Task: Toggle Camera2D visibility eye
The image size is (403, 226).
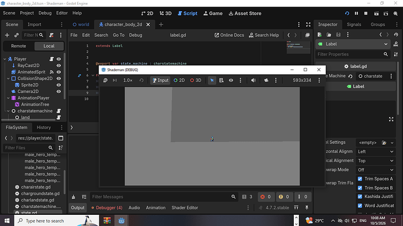Action: pyautogui.click(x=59, y=92)
